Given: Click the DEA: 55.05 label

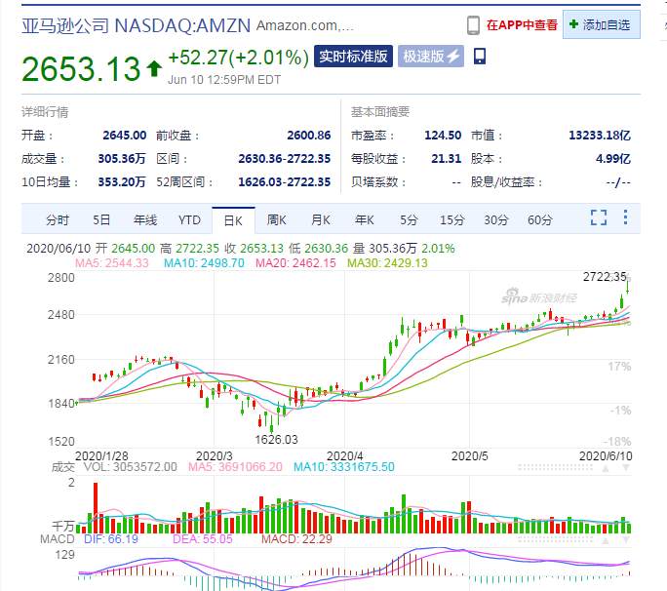Looking at the screenshot, I should point(203,539).
